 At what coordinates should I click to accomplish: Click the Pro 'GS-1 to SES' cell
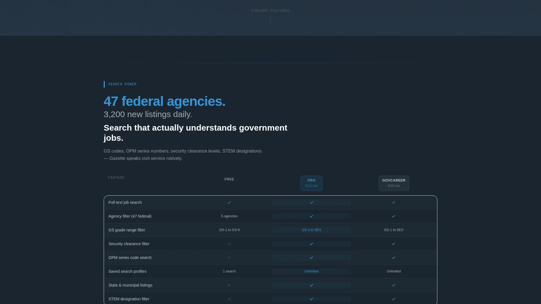click(312, 230)
